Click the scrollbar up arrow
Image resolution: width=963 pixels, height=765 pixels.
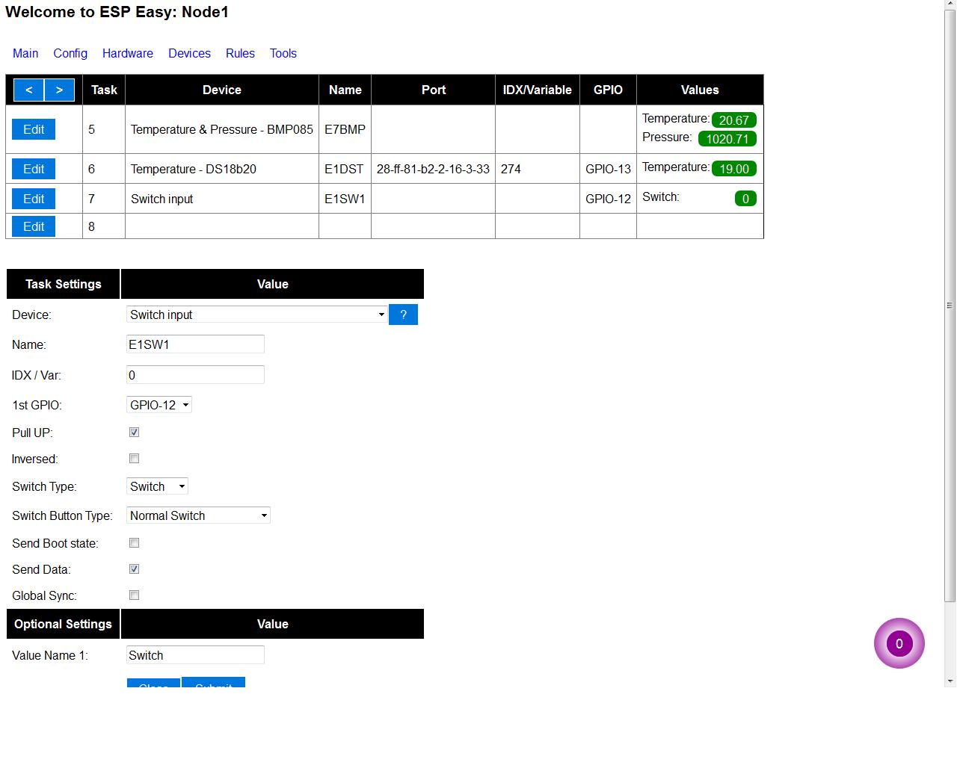(950, 5)
